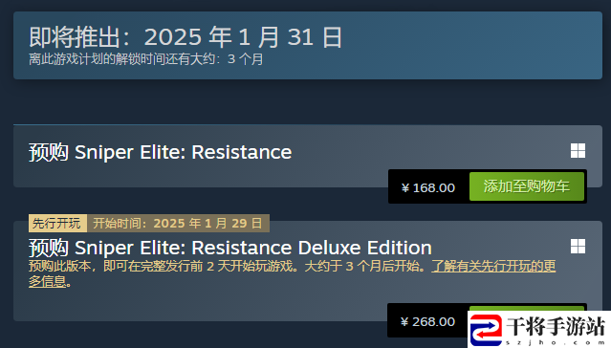Add Sniper Elite: Resistance ¥168.00 to cart

click(527, 186)
